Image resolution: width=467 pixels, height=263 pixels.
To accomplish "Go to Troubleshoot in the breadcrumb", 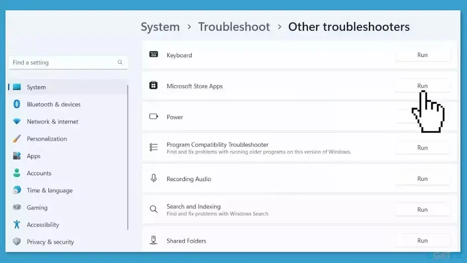I will tap(234, 27).
